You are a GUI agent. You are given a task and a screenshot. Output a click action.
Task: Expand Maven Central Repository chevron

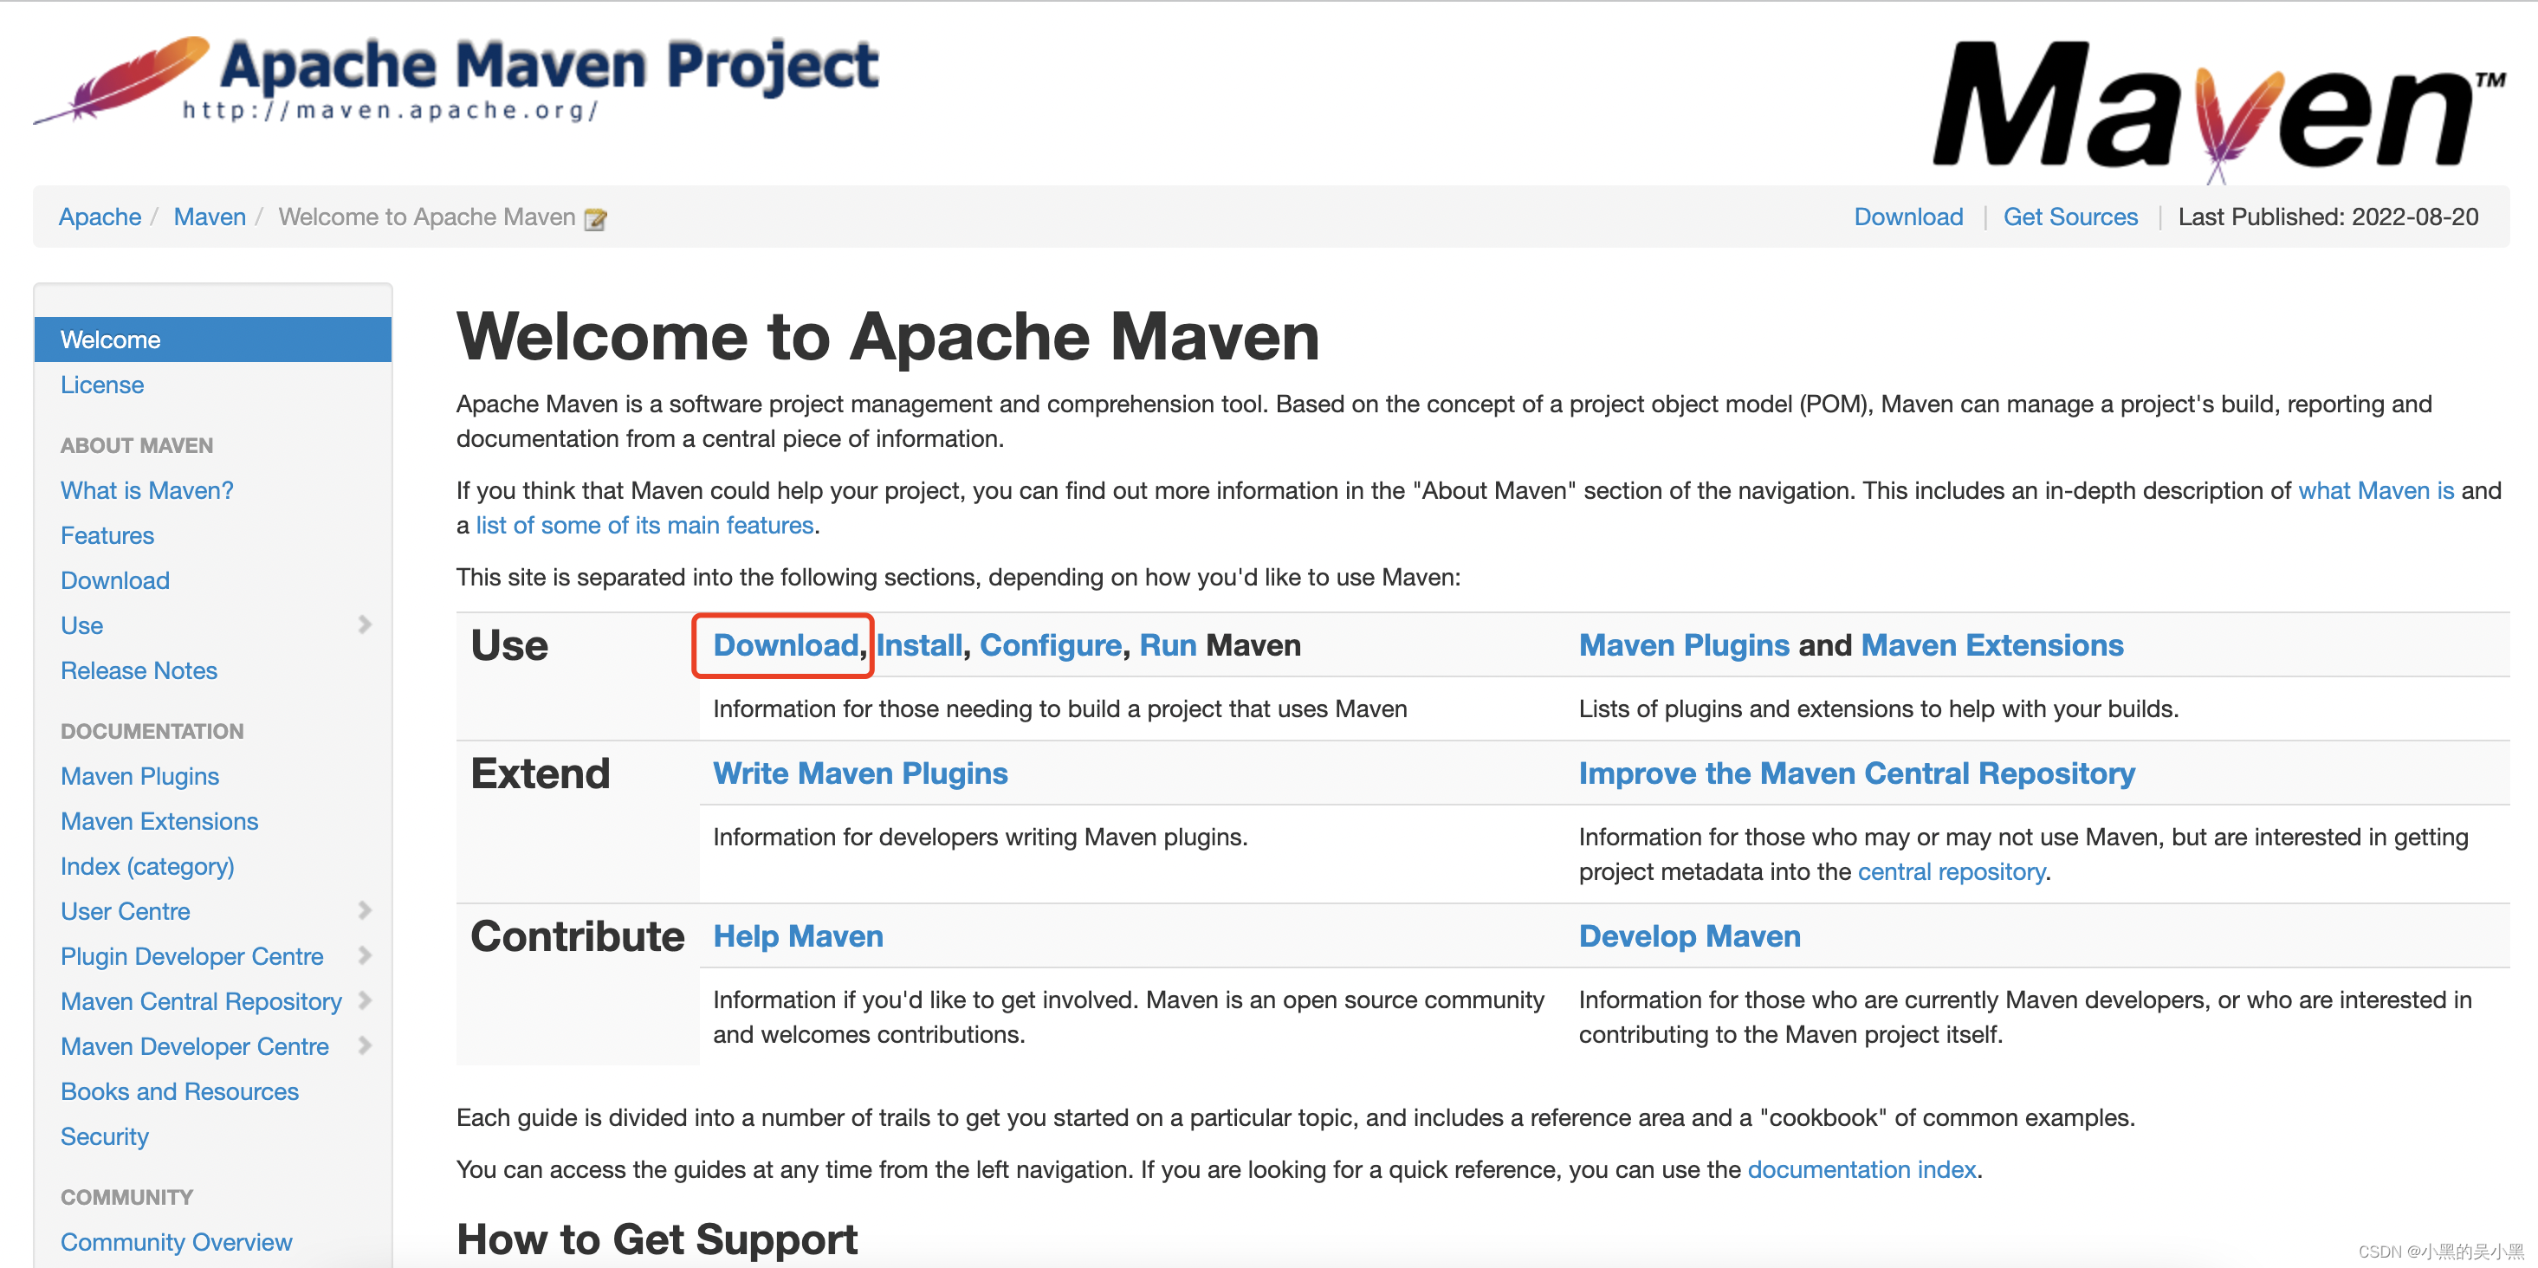pos(365,1001)
